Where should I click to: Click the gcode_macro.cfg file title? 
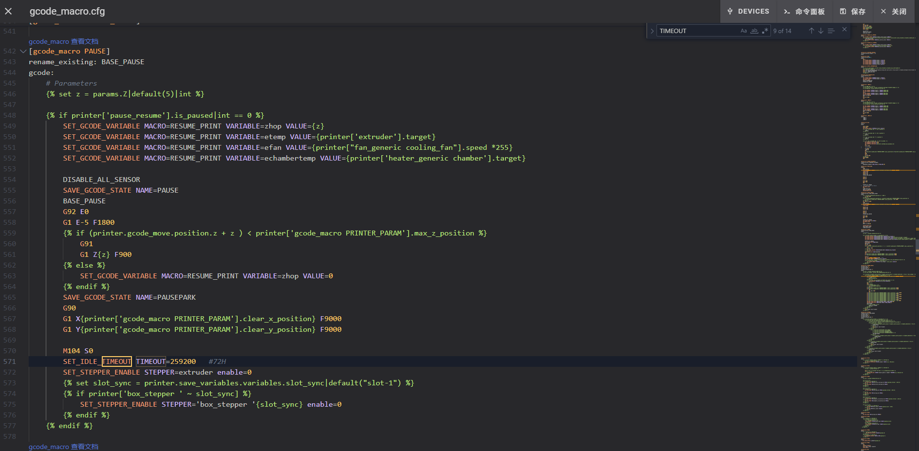click(67, 11)
